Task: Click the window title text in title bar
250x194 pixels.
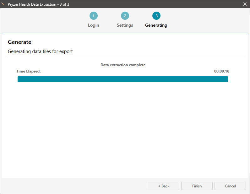Action: point(38,4)
